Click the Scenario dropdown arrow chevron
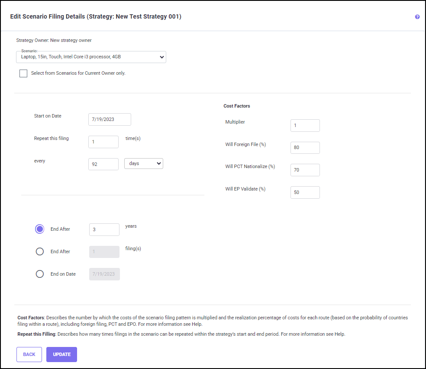Screen dimensions: 426x369 tap(161, 57)
